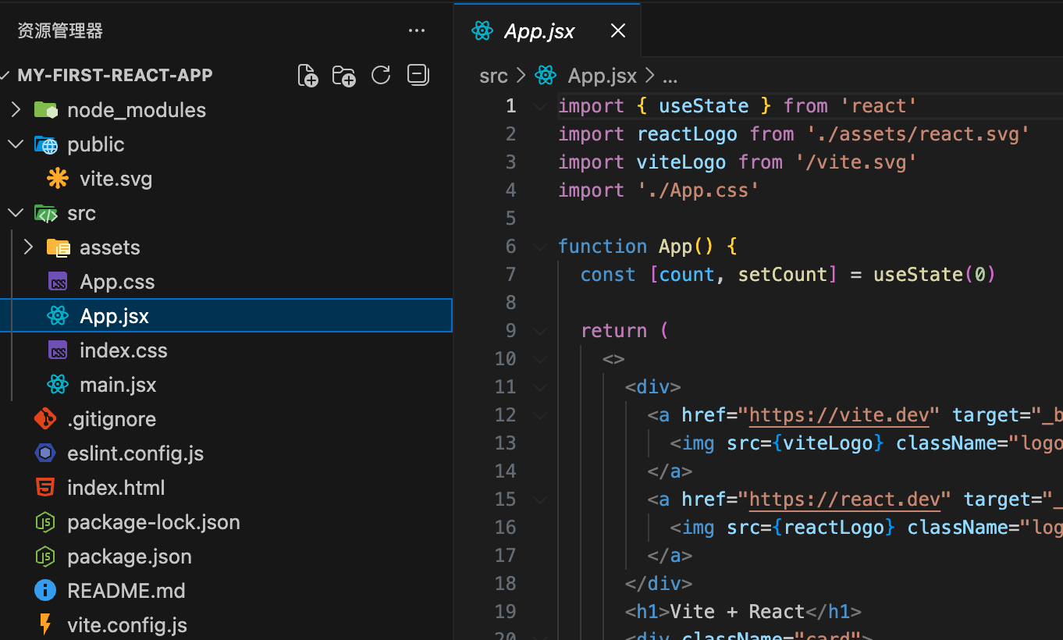Fold the return statement at line 9
The width and height of the screenshot is (1063, 640).
540,331
